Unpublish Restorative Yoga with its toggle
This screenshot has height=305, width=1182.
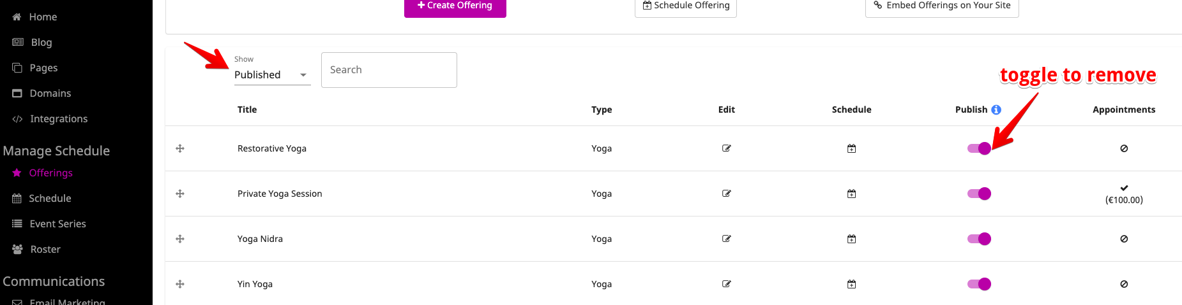pos(979,148)
